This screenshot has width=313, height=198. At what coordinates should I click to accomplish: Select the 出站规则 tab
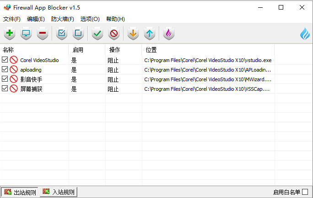[20, 192]
